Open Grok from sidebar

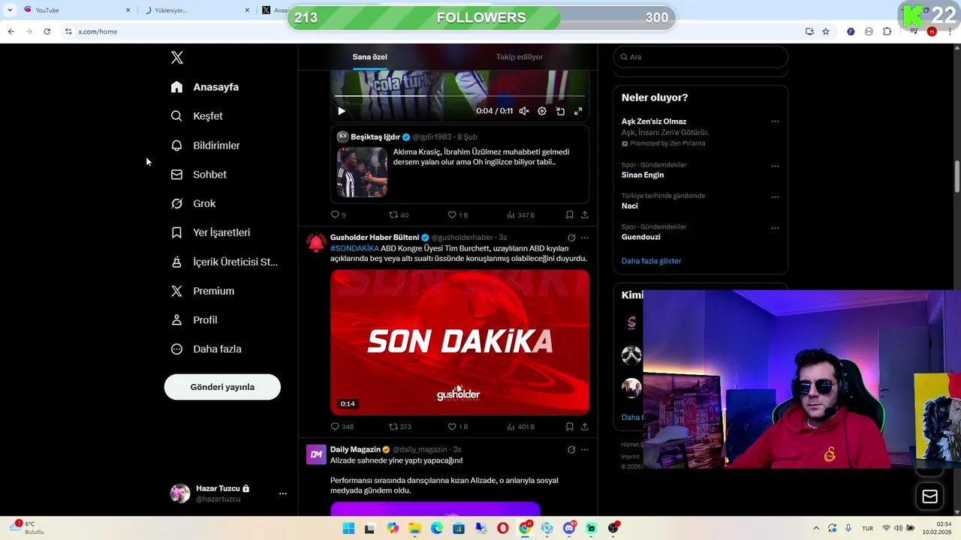pyautogui.click(x=194, y=204)
